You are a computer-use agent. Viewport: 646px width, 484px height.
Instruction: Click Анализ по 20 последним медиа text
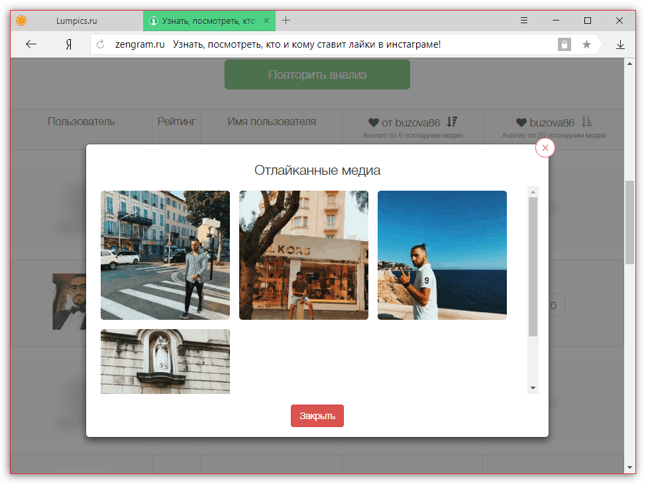point(554,135)
